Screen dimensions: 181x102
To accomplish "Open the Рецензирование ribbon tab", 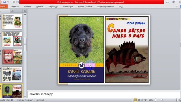I will coord(105,7).
